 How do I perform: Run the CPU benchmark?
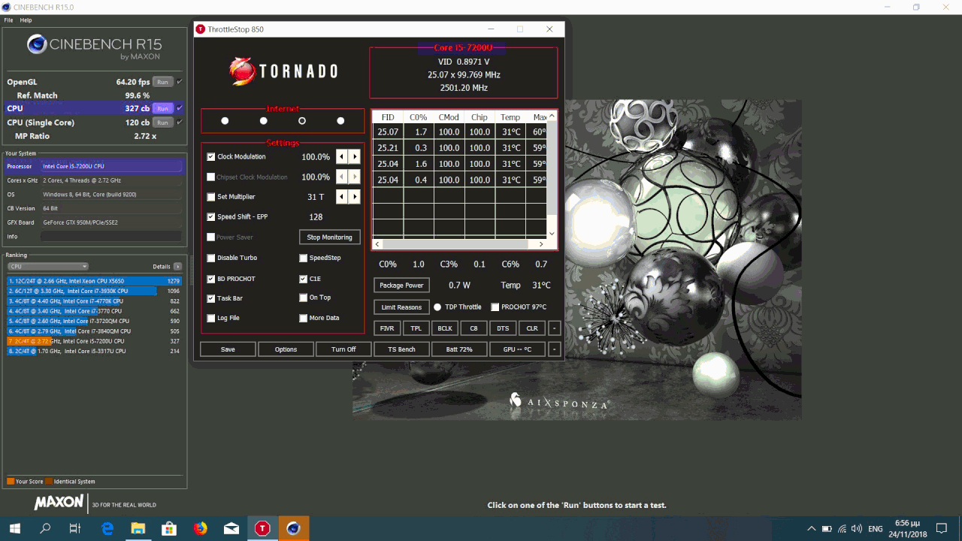(x=162, y=108)
